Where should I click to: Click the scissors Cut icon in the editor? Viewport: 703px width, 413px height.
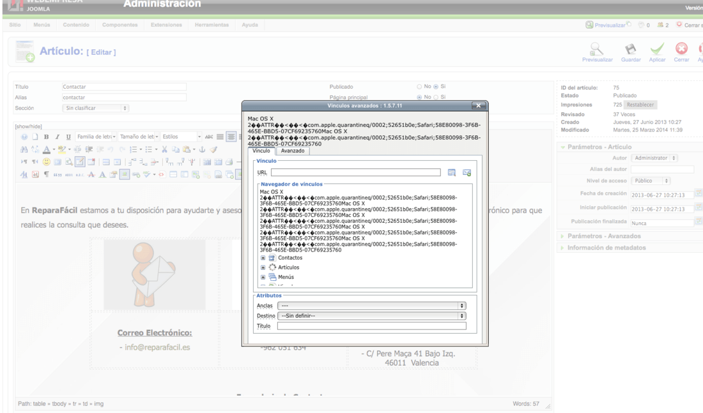[164, 149]
